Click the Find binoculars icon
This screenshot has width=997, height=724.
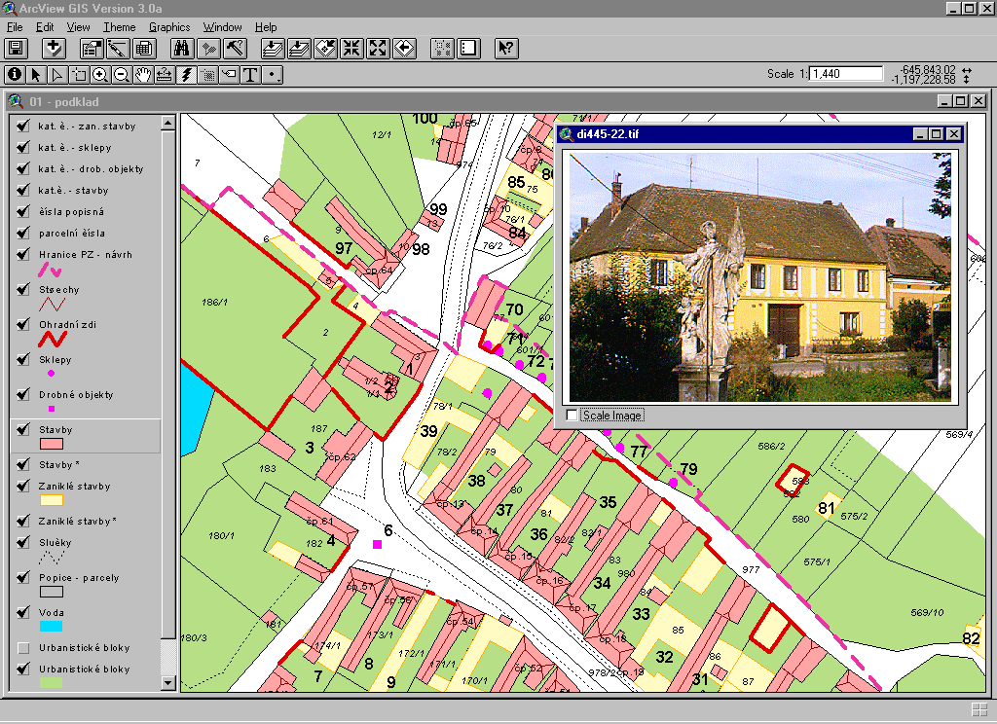click(x=182, y=49)
